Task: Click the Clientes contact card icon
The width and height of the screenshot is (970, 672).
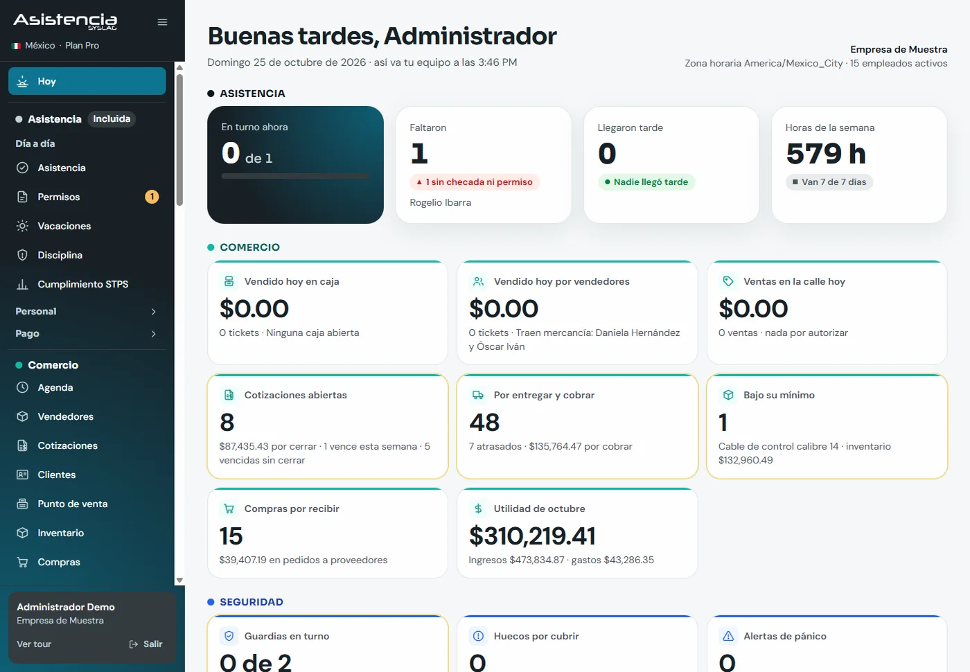Action: click(22, 475)
